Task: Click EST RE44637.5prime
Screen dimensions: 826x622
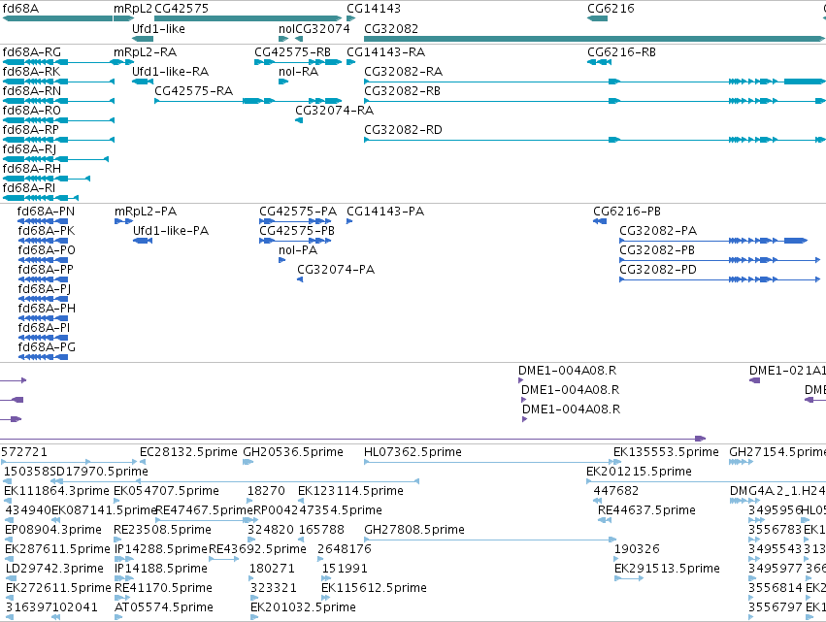Action: click(x=646, y=510)
